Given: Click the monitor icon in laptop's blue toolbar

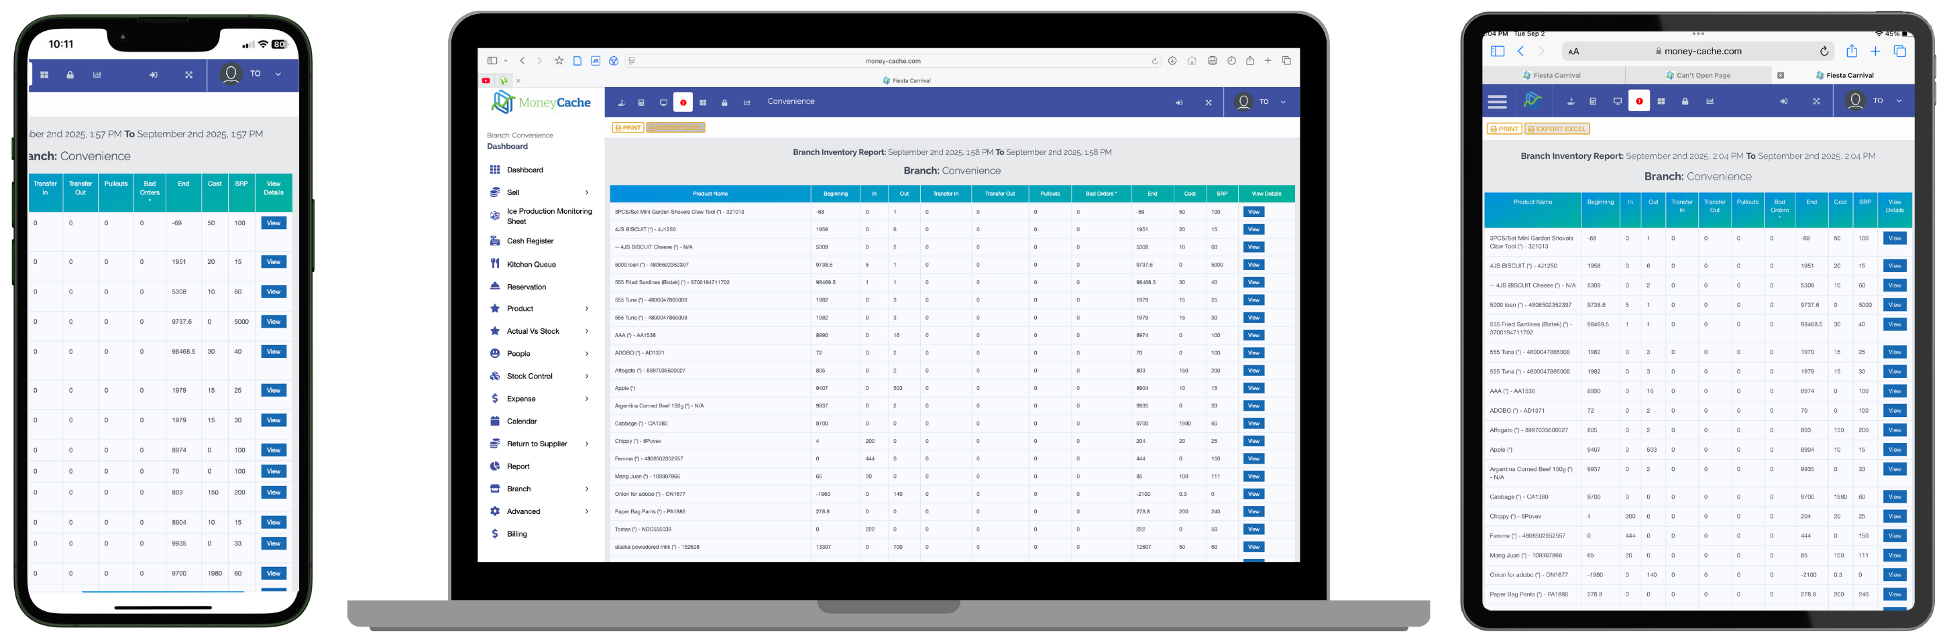Looking at the screenshot, I should 663,102.
